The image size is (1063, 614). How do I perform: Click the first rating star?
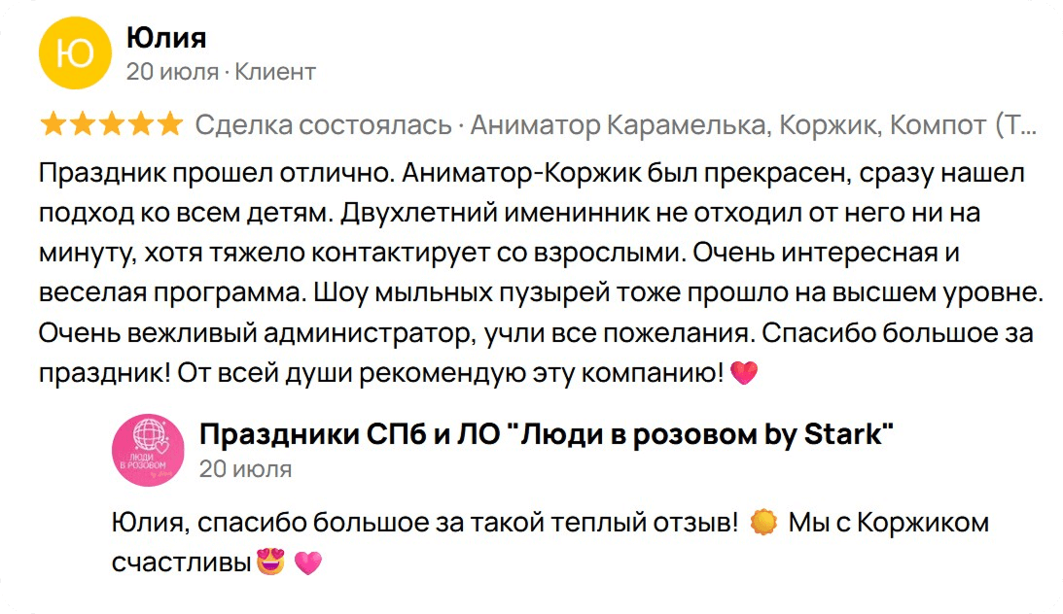tap(53, 124)
